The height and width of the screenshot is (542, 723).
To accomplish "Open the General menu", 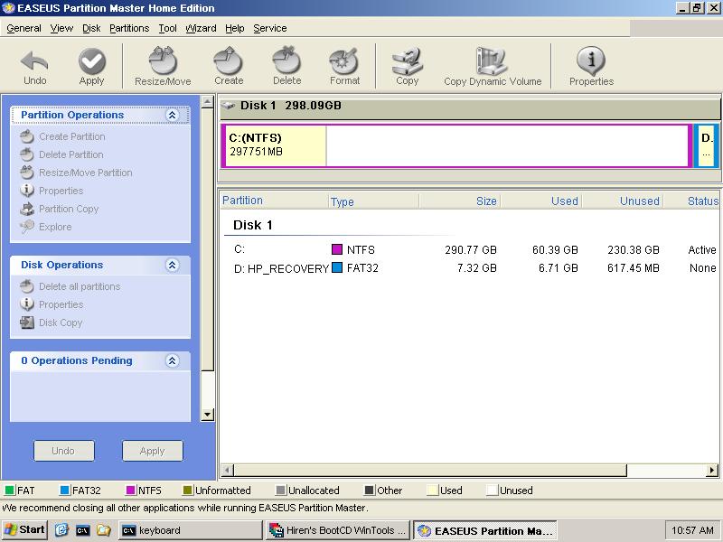I will coord(24,28).
